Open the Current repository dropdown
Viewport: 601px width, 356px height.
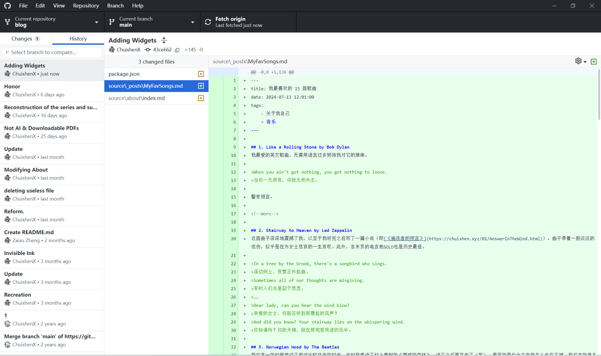coord(52,22)
